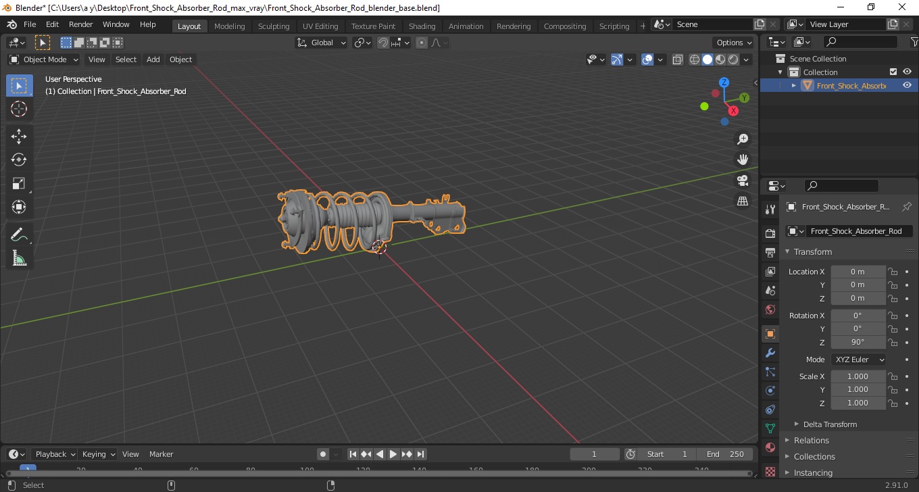919x492 pixels.
Task: Open Global transform orientation dropdown
Action: (322, 43)
